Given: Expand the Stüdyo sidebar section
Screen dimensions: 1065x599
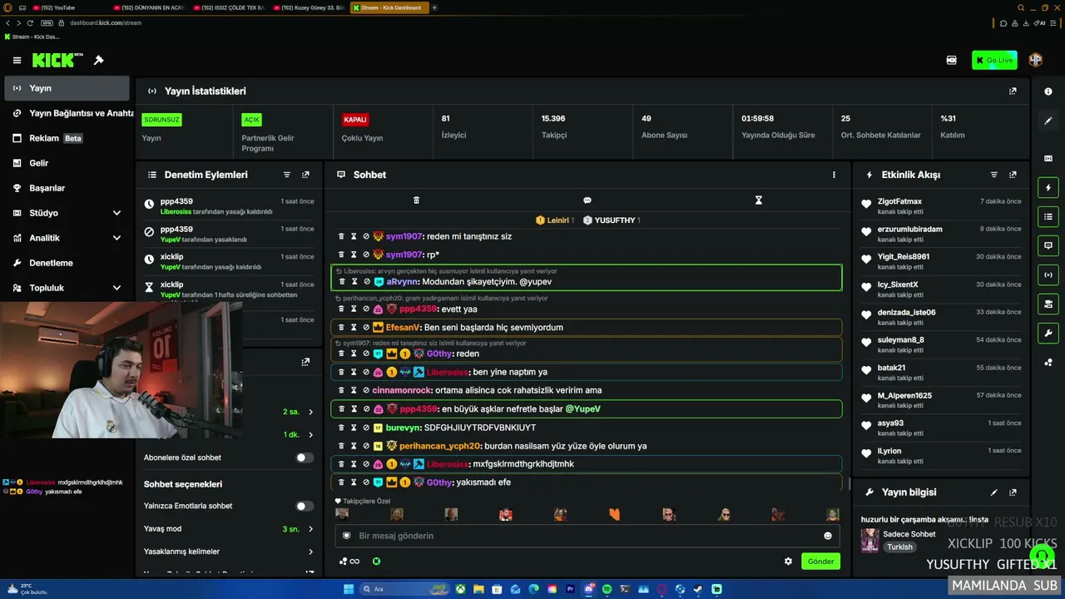Looking at the screenshot, I should pyautogui.click(x=66, y=213).
